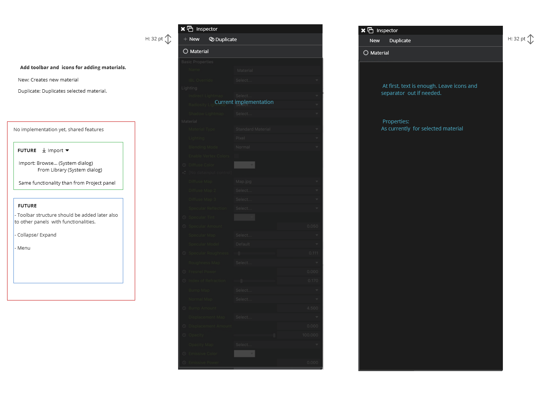Expand the Blending Mode dropdown set to Normal
The image size is (560, 395).
tap(277, 147)
